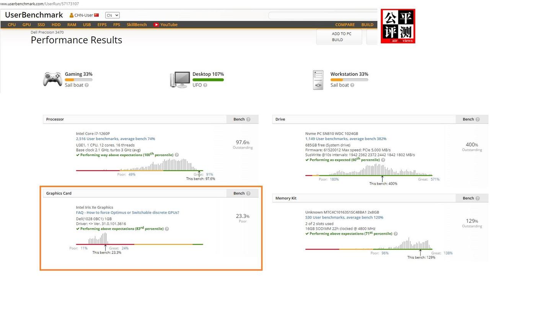The width and height of the screenshot is (551, 310).
Task: Click help icon next to Gaming Sail boat
Action: (86, 85)
